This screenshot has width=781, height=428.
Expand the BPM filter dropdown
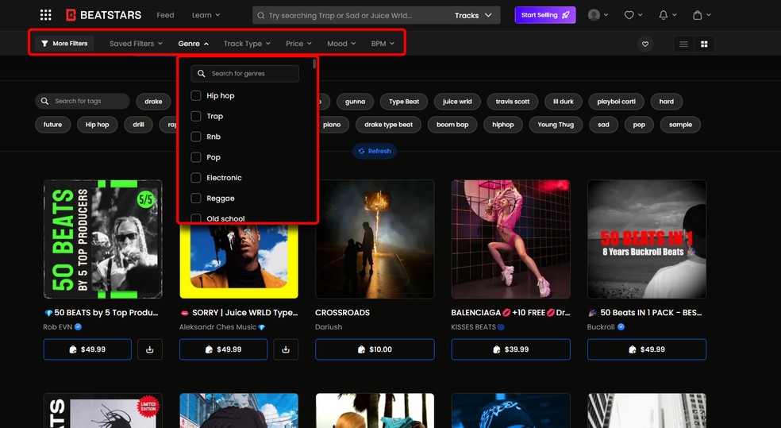tap(383, 44)
